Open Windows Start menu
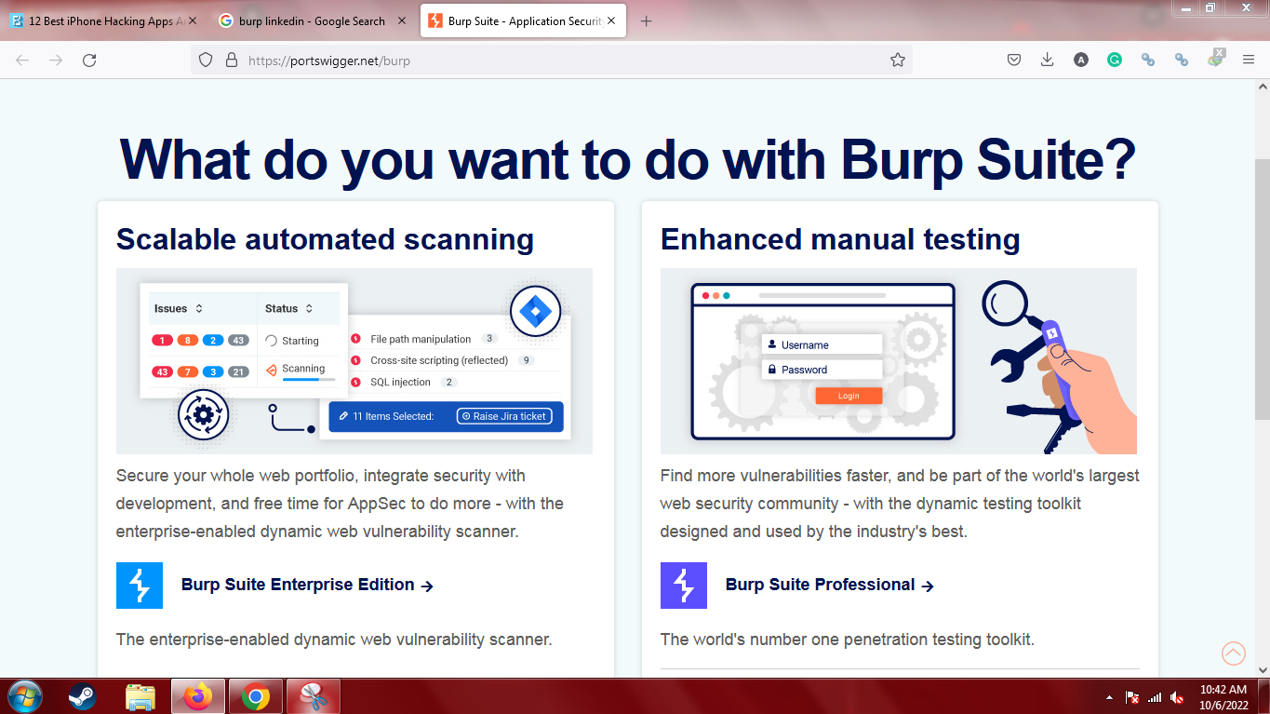The height and width of the screenshot is (714, 1270). [25, 696]
